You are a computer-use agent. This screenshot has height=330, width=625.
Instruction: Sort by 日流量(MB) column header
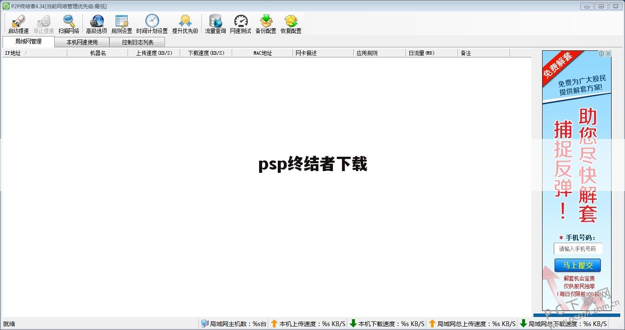432,53
